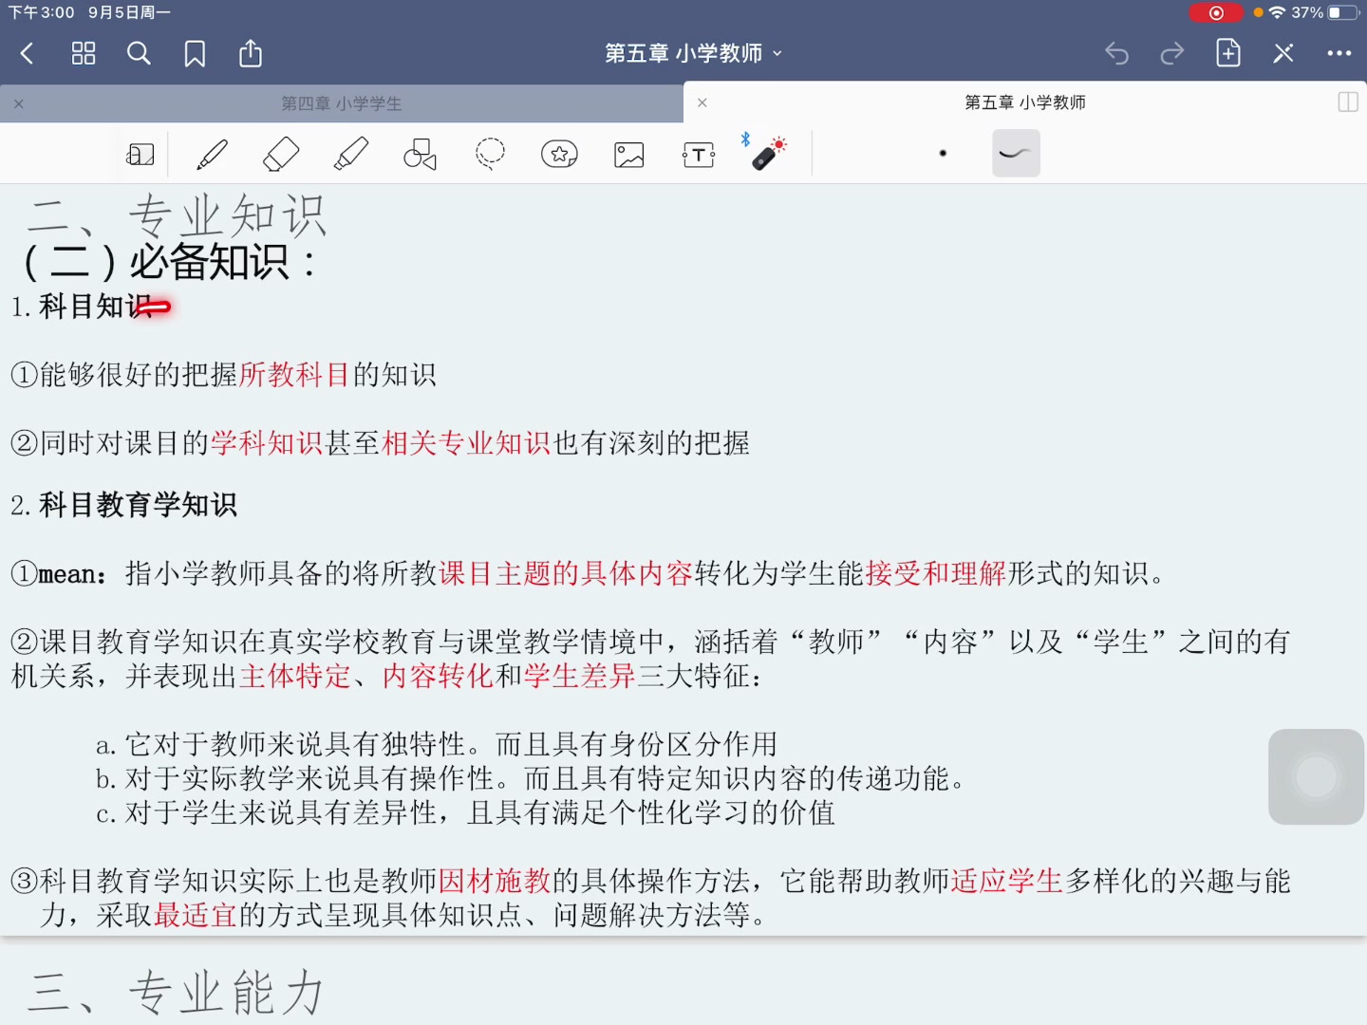This screenshot has height=1025, width=1367.
Task: Tap the Wi-Fi status icon
Action: [x=1277, y=12]
